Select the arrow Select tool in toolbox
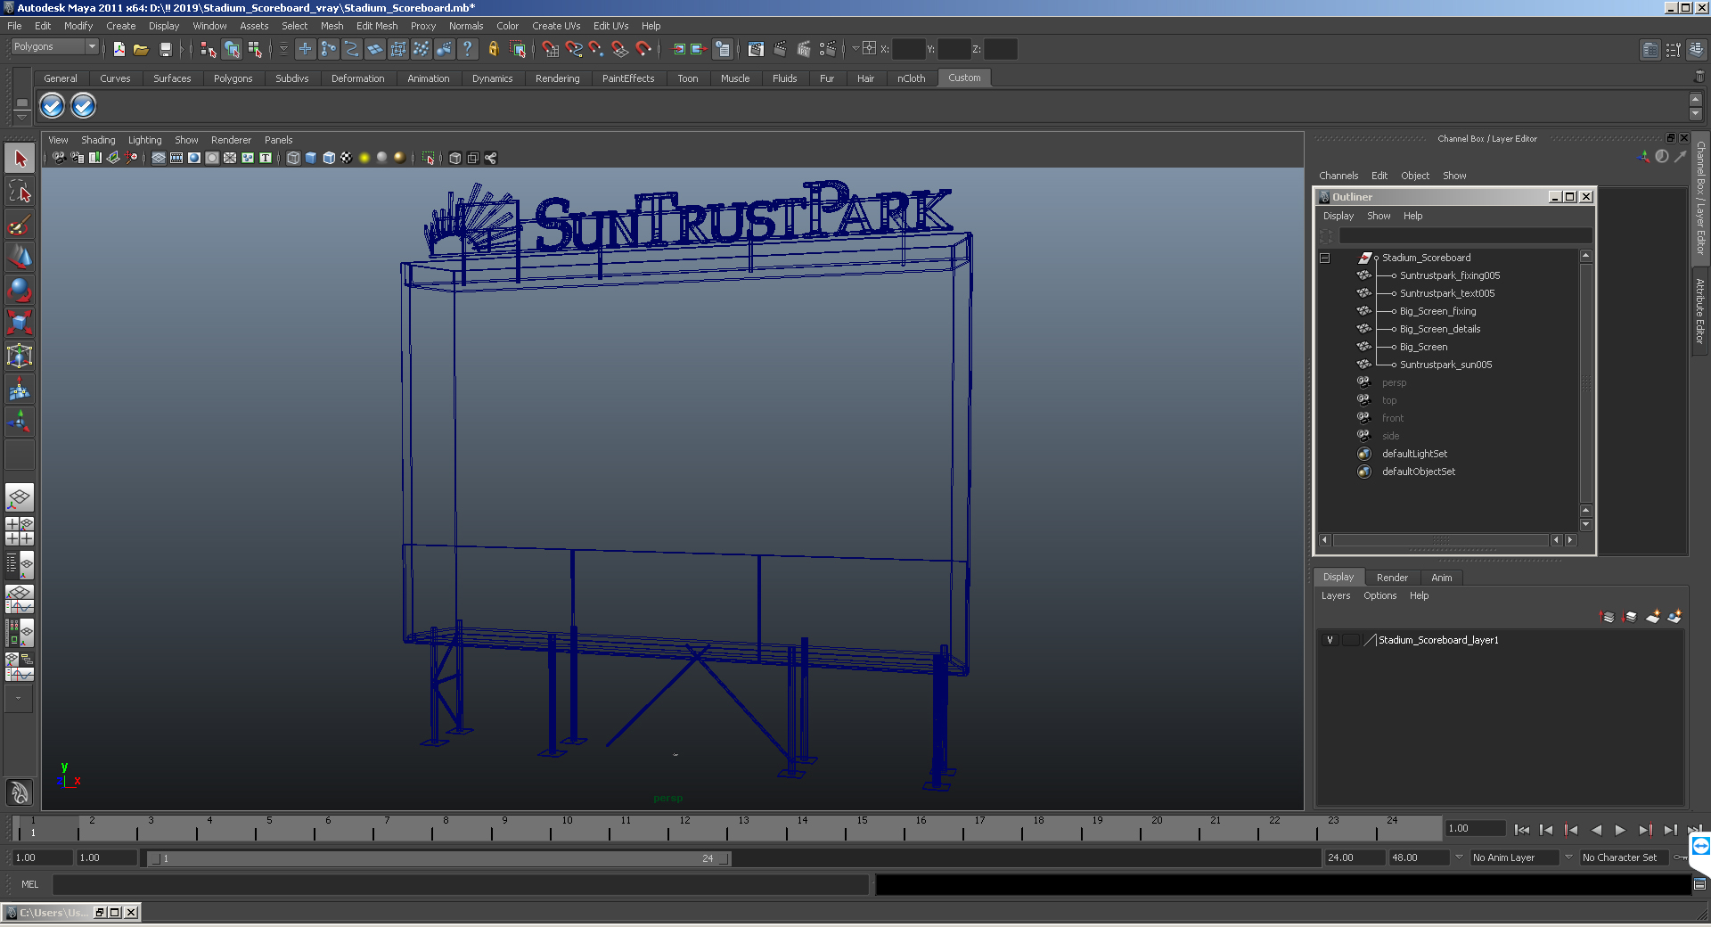 20,159
